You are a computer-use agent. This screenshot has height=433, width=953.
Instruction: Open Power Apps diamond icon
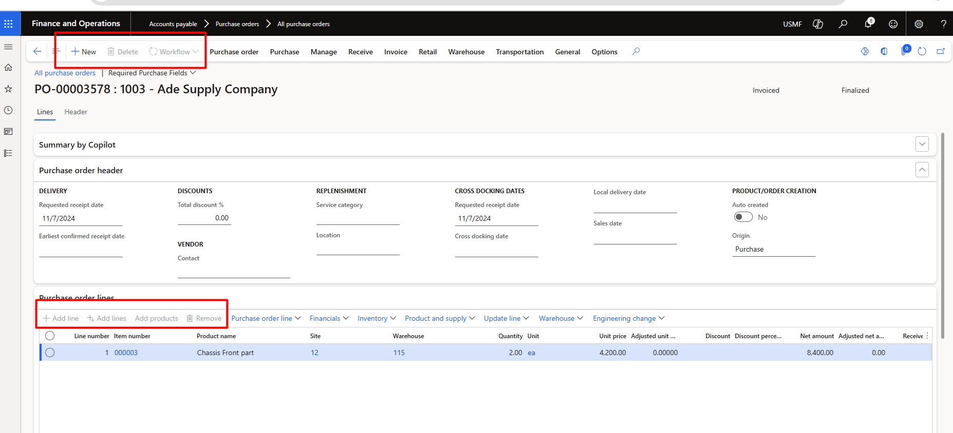pos(865,51)
